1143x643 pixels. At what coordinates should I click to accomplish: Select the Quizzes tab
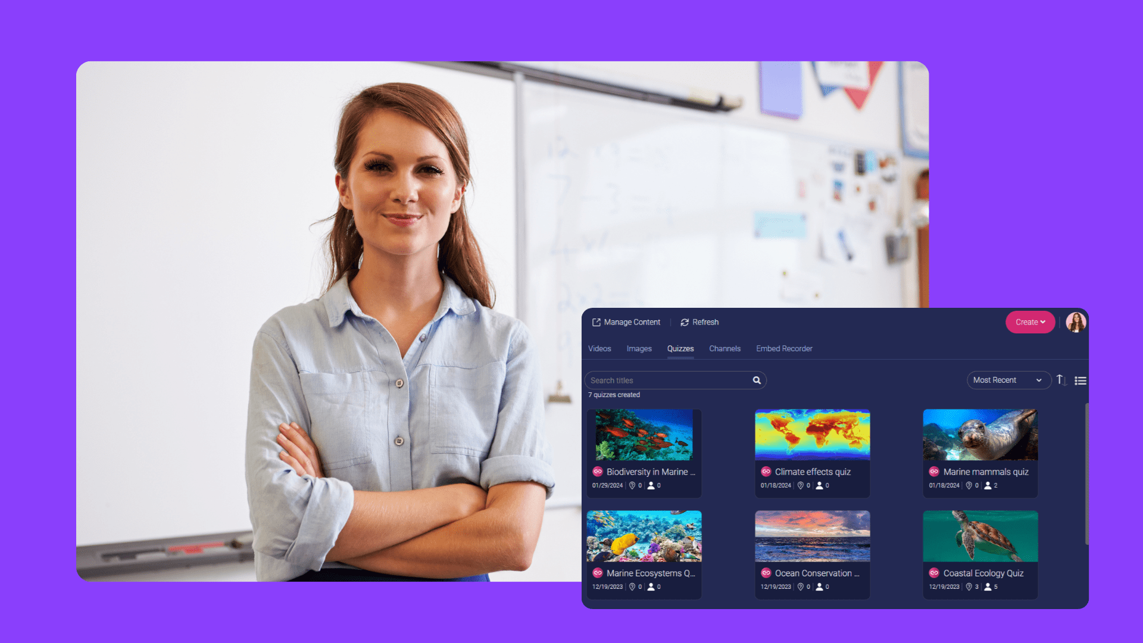[680, 348]
